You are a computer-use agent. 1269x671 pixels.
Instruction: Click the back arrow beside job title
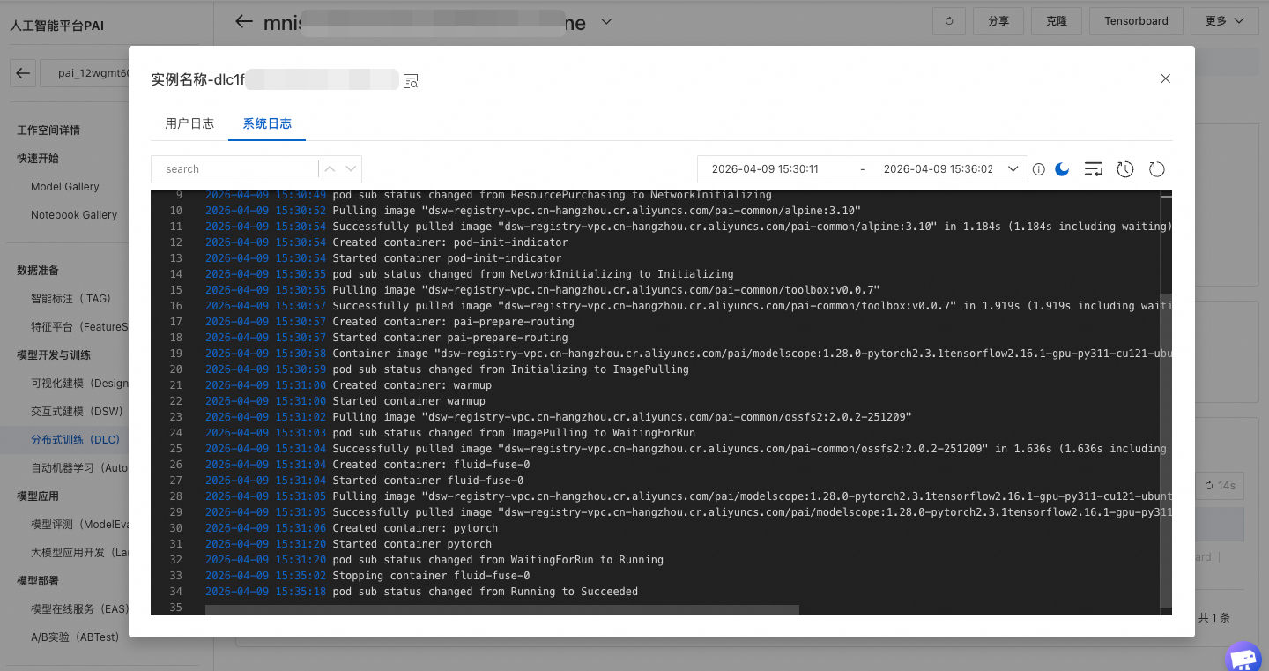[244, 21]
